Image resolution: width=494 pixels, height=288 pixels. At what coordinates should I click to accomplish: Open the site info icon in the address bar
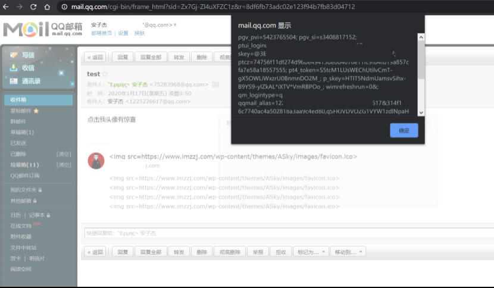coord(64,7)
